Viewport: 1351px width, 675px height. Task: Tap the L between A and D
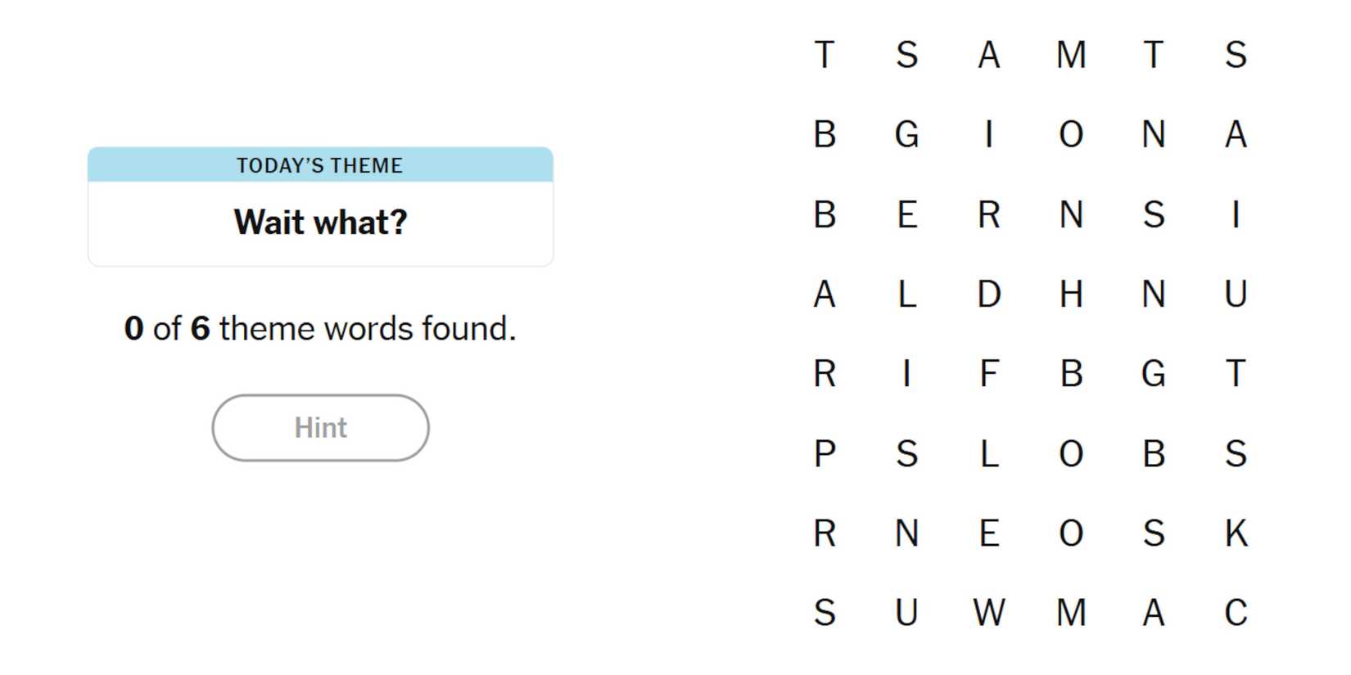906,294
